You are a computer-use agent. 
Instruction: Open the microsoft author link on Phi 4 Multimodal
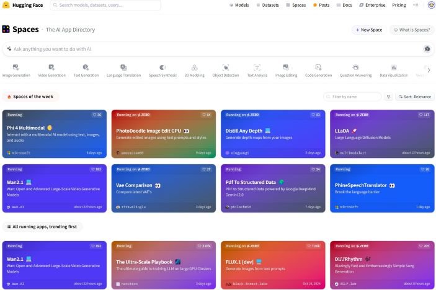(x=19, y=153)
